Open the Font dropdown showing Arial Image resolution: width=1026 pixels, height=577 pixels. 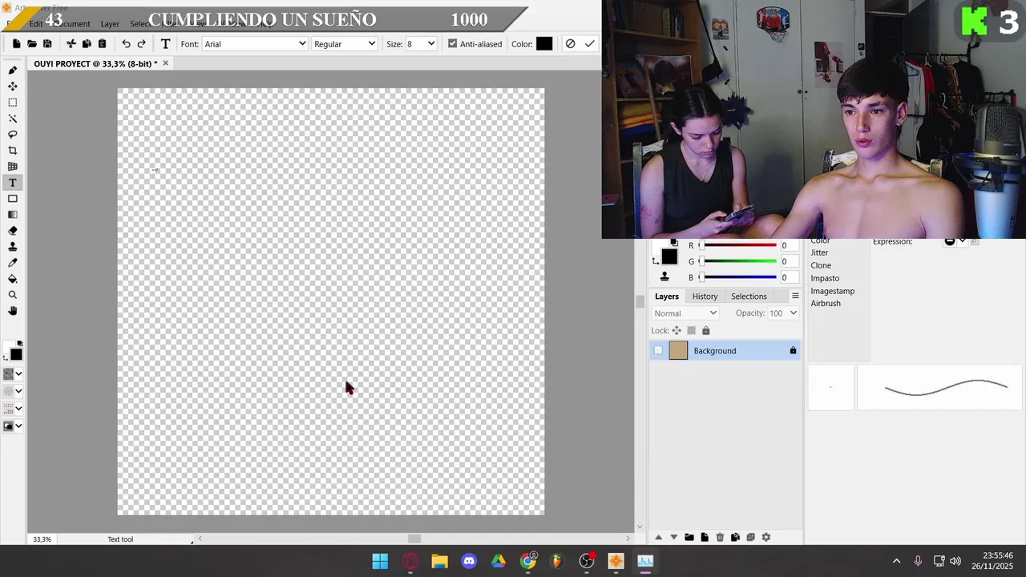(x=254, y=44)
